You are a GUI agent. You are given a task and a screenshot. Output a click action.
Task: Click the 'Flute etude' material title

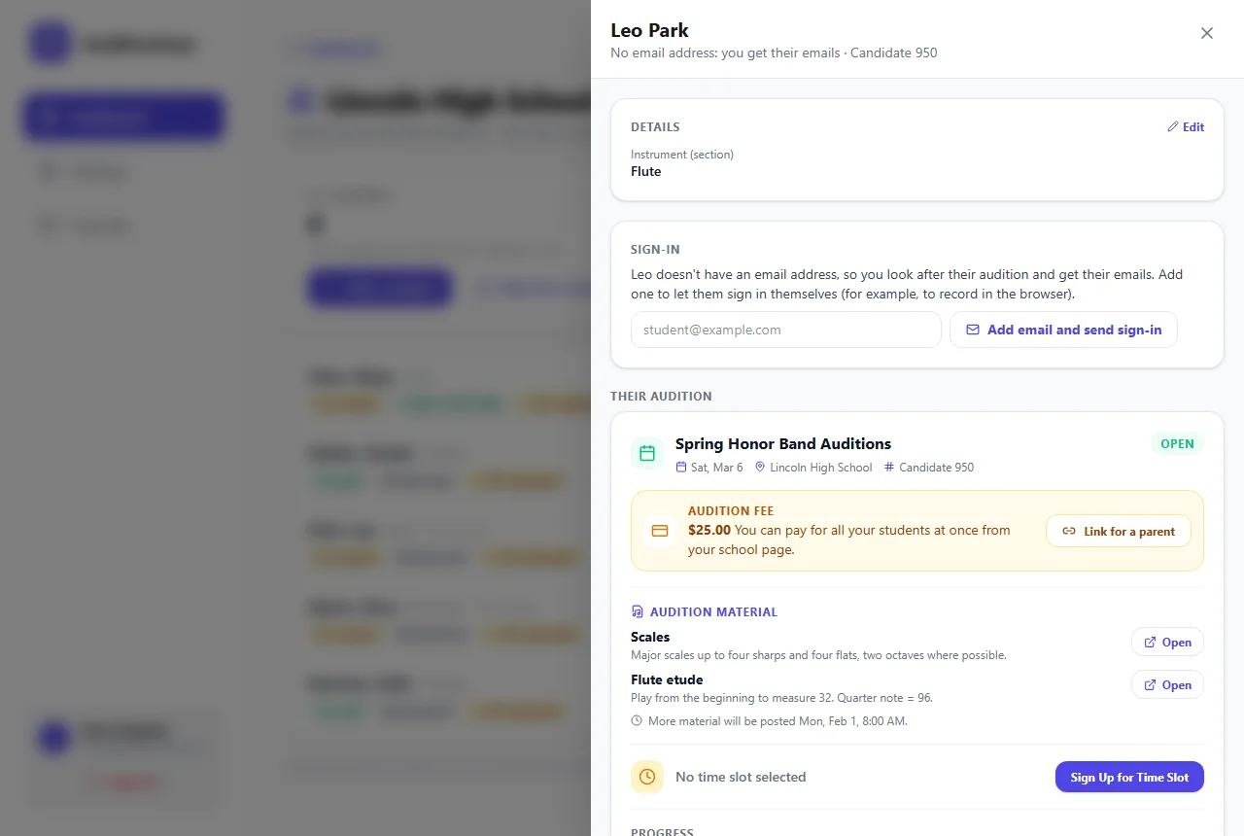click(x=667, y=679)
